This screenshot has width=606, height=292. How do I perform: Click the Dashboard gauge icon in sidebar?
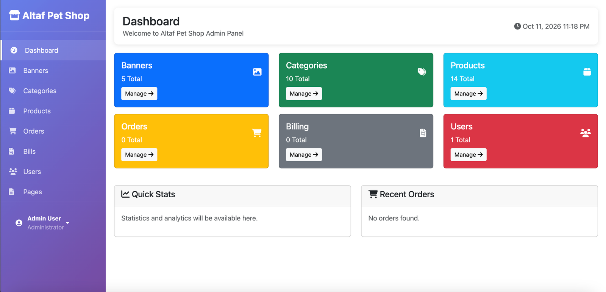click(14, 50)
